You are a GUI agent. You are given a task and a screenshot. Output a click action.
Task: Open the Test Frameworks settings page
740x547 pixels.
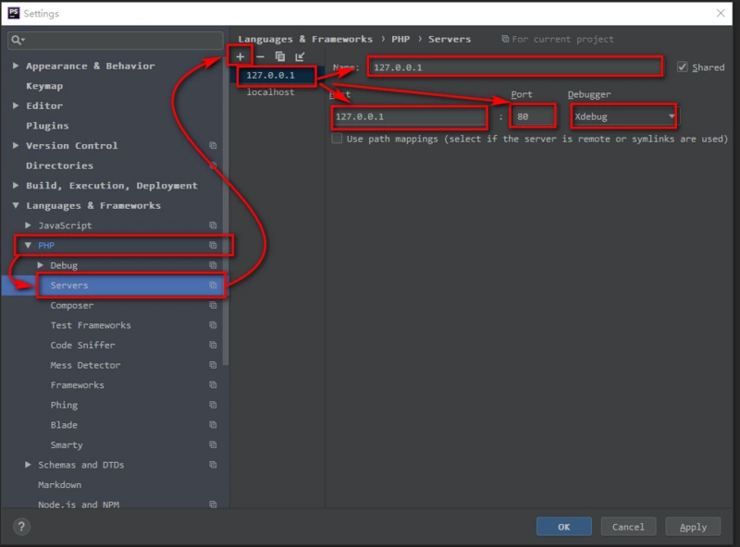pos(91,325)
